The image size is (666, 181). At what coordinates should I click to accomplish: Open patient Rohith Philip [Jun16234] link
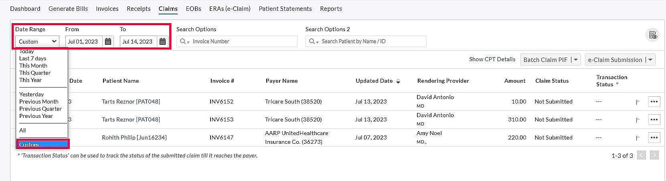[x=134, y=137]
